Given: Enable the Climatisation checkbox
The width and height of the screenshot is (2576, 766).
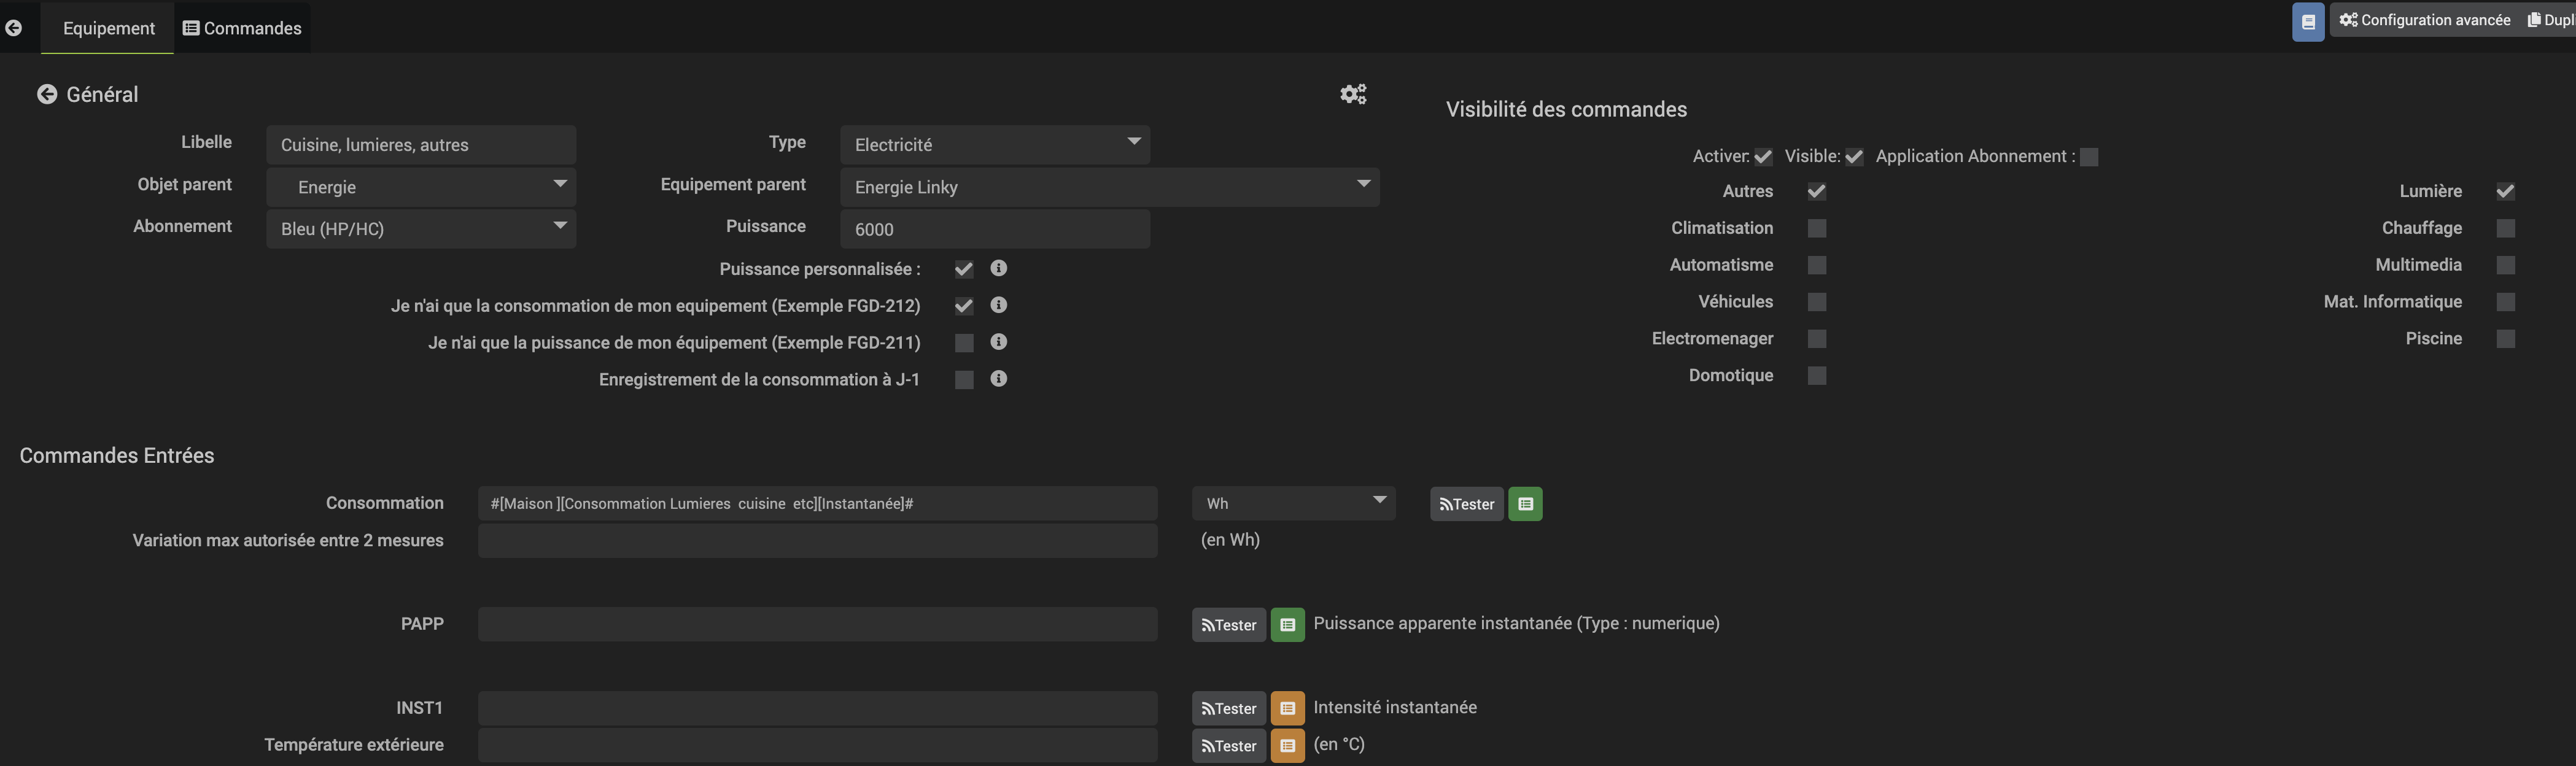Looking at the screenshot, I should 1817,228.
